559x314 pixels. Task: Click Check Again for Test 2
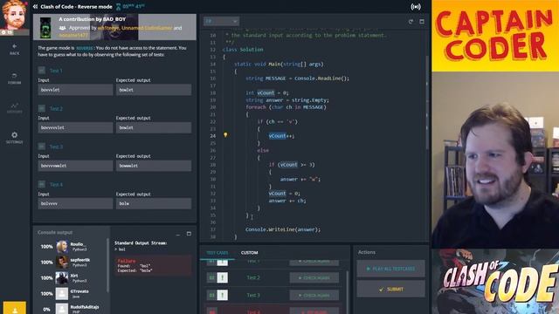pyautogui.click(x=314, y=277)
